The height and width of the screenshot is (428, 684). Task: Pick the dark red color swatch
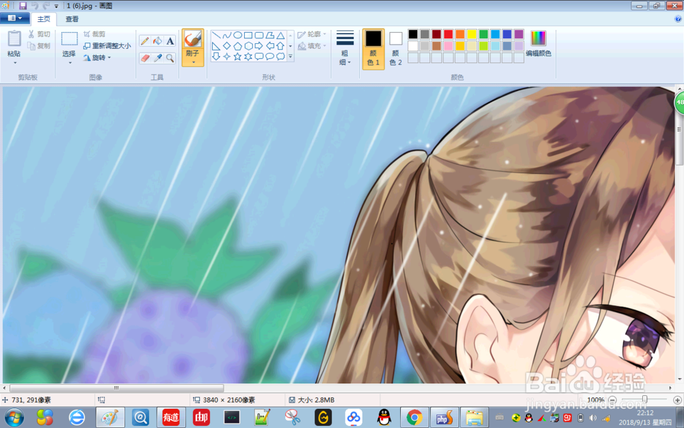coord(436,34)
